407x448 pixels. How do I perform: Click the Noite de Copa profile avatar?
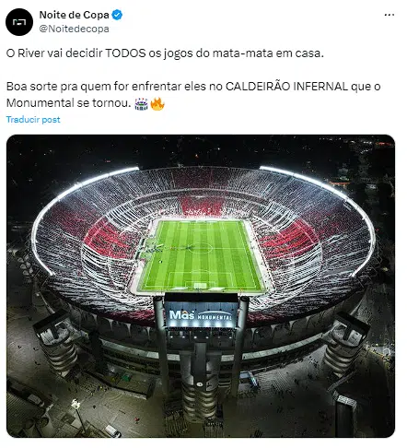[19, 22]
